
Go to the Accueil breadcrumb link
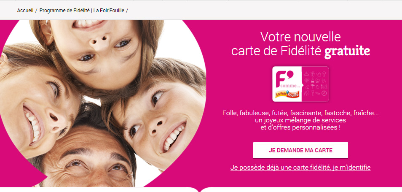click(x=25, y=11)
